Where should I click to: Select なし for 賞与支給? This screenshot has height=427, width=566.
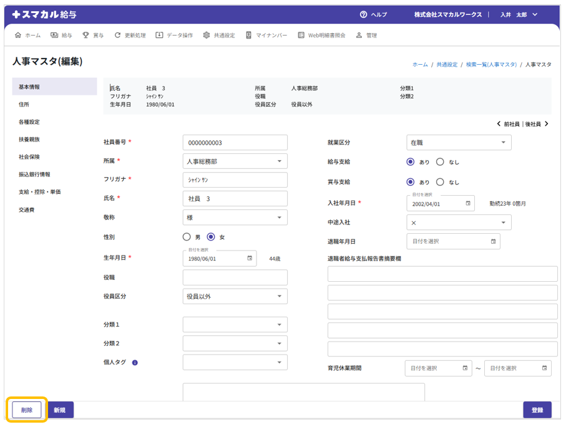pos(440,182)
